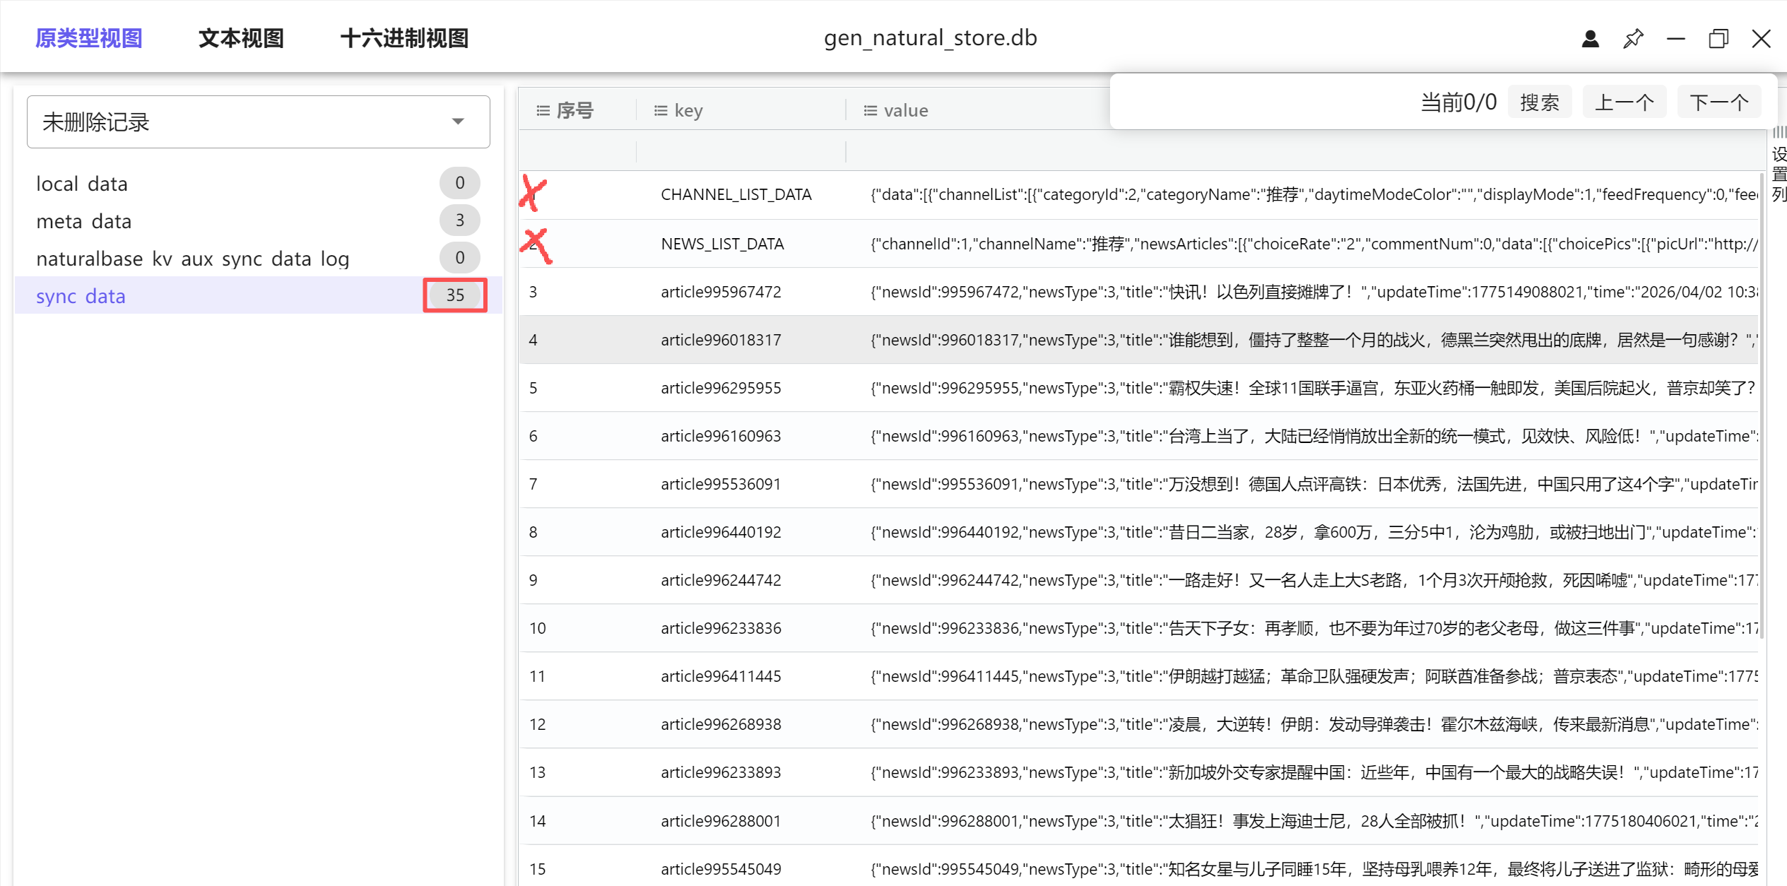Screen dimensions: 1787x886
Task: Switch to 文本视图 tab
Action: pos(241,38)
